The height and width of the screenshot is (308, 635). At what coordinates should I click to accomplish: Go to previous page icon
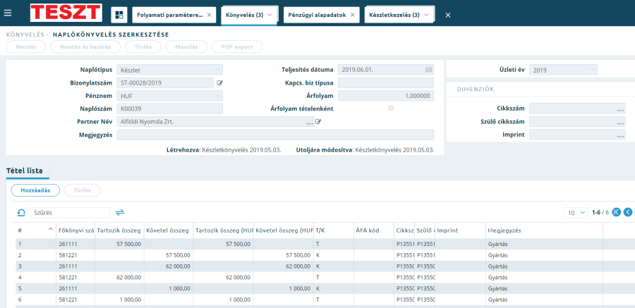628,212
